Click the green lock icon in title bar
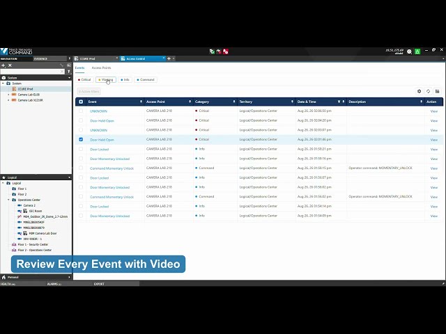This screenshot has width=446, height=334. (x=417, y=51)
